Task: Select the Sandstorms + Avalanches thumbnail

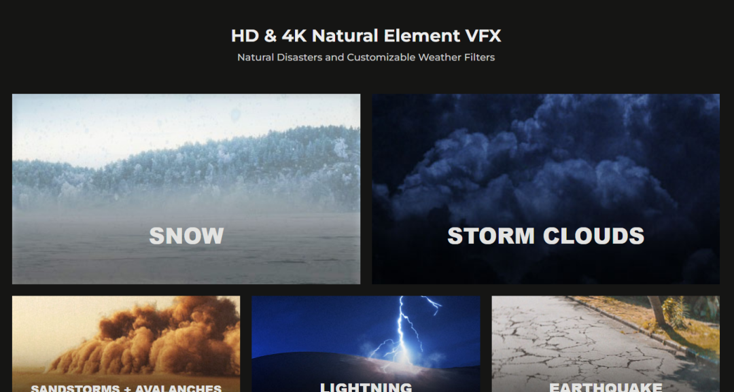Action: coord(126,344)
